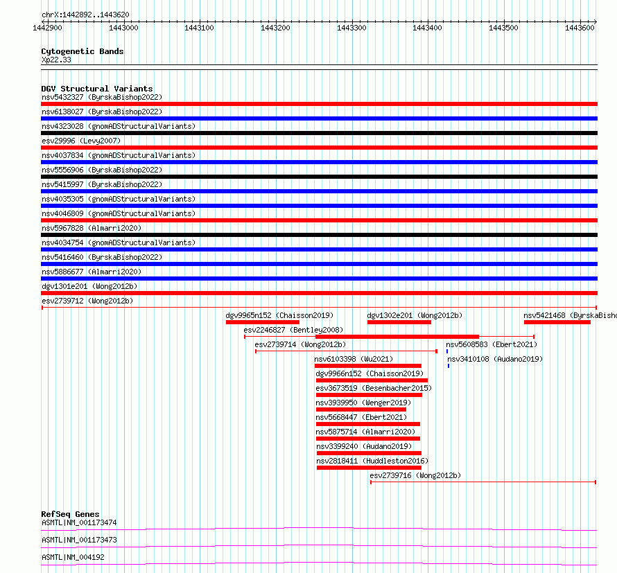Select the Xp22.33 band label

click(x=56, y=60)
